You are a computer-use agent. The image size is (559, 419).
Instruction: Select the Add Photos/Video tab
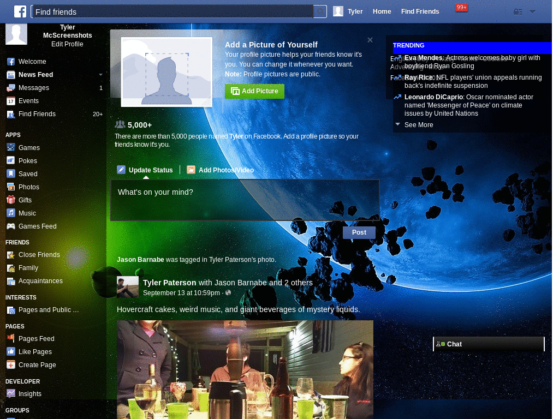click(x=221, y=170)
